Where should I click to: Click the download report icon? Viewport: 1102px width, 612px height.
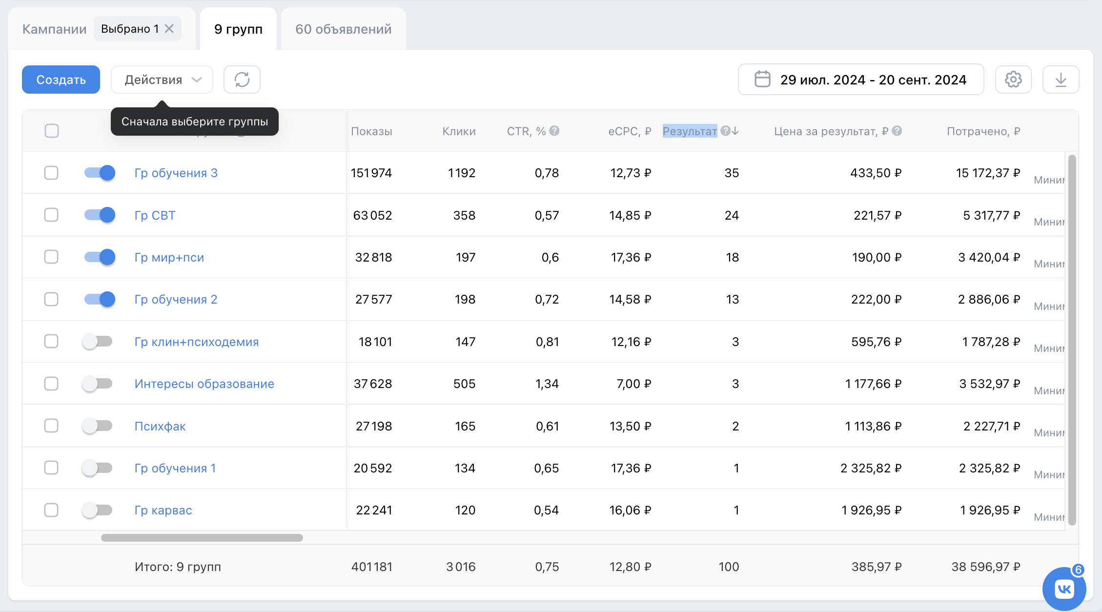(1060, 80)
